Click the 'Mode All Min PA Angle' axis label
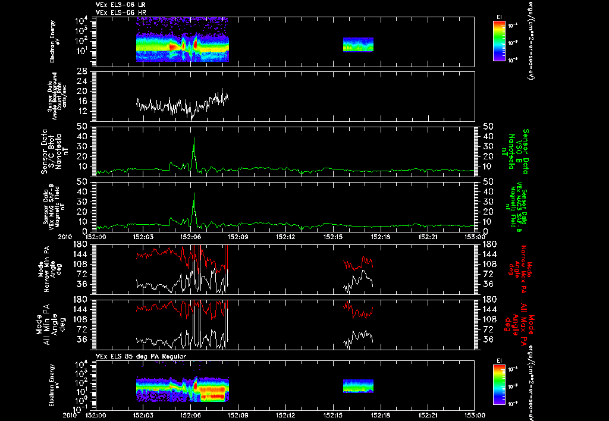 (x=50, y=324)
